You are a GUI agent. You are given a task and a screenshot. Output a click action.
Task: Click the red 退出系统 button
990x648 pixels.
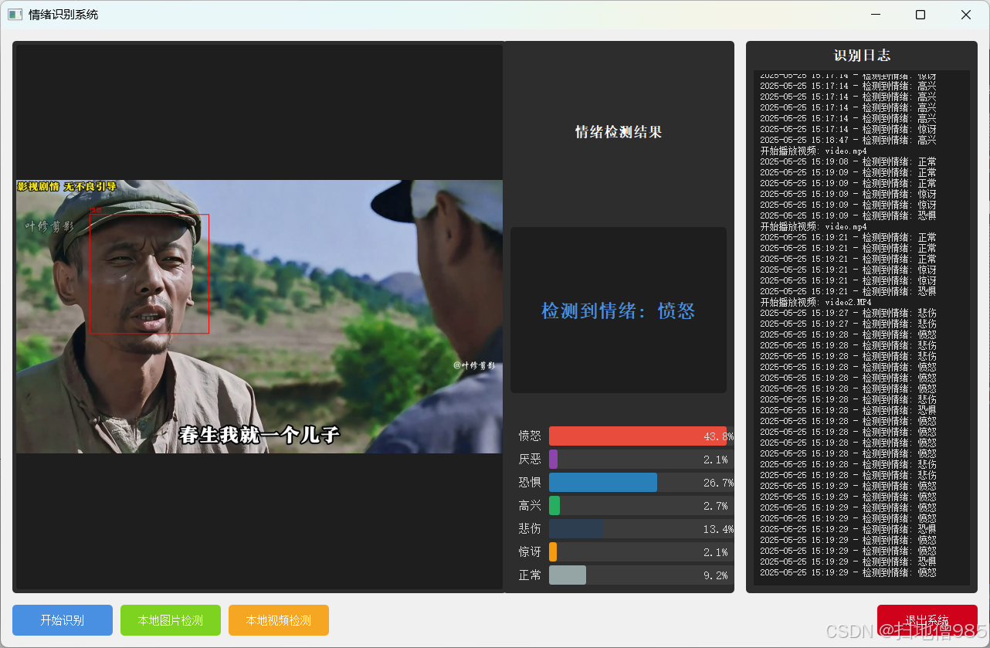coord(927,620)
